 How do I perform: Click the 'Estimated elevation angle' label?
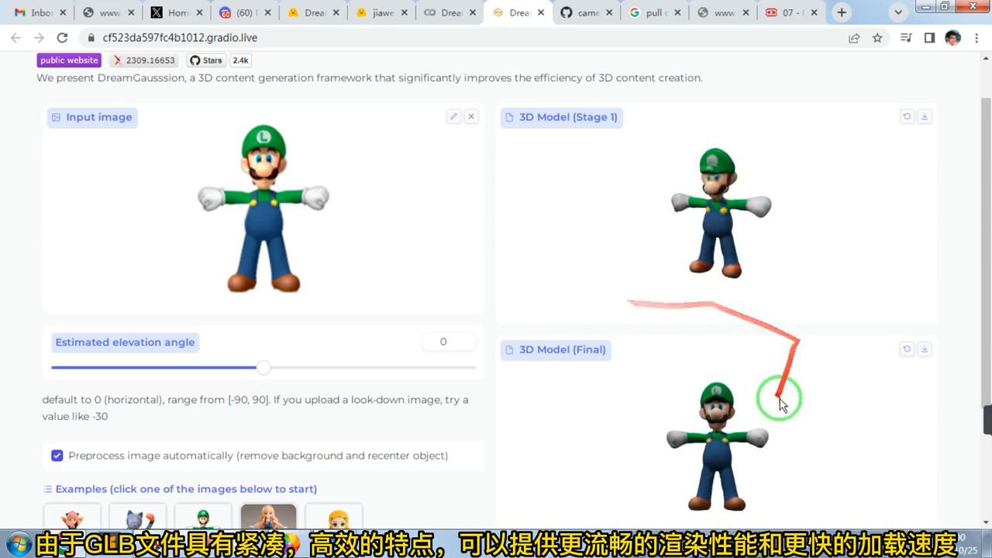click(x=125, y=343)
